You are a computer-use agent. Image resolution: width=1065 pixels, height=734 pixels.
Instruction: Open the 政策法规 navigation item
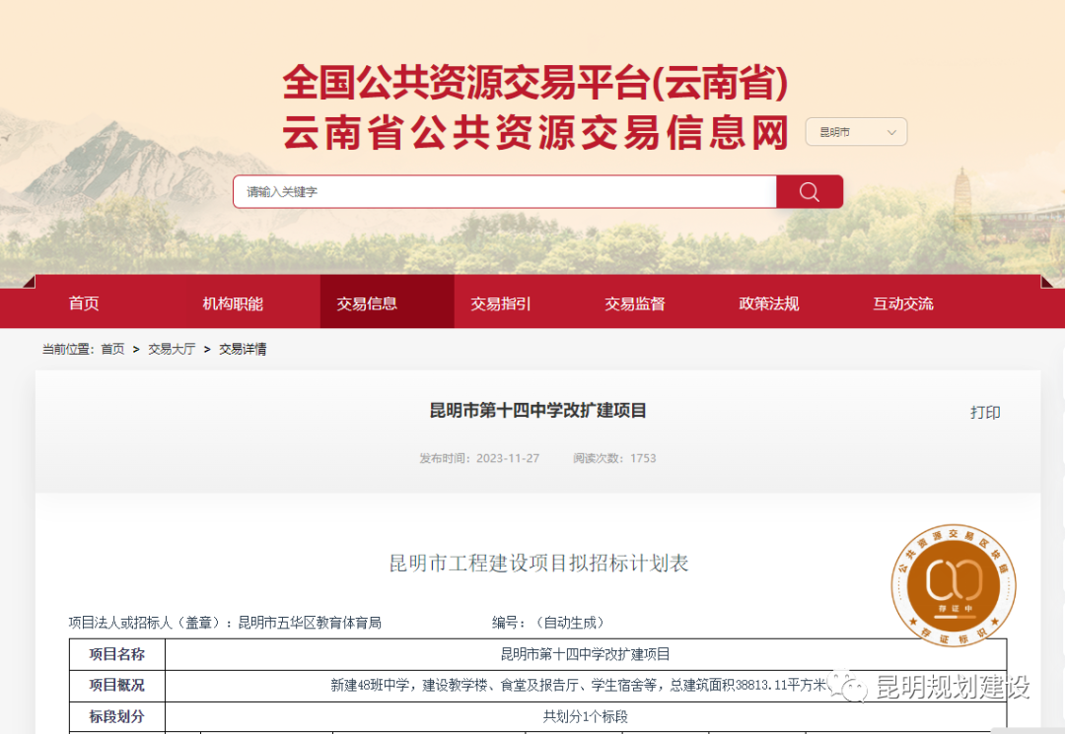point(769,303)
